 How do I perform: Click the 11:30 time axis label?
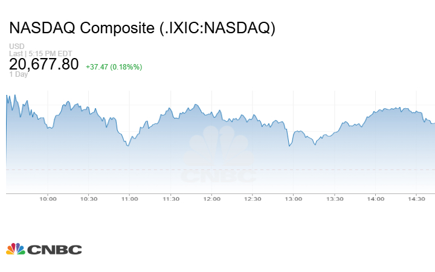(x=171, y=199)
